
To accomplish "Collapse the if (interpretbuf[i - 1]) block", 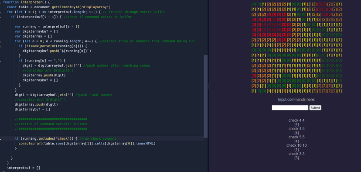I will point(1,17).
